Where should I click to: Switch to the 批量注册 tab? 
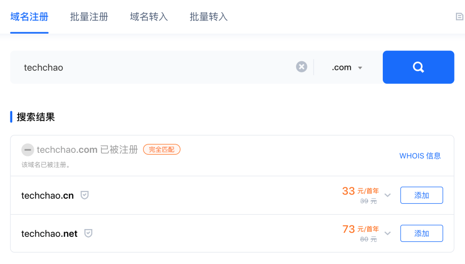coord(89,17)
